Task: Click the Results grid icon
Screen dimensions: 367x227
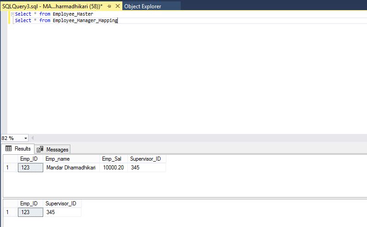Action: pos(8,149)
